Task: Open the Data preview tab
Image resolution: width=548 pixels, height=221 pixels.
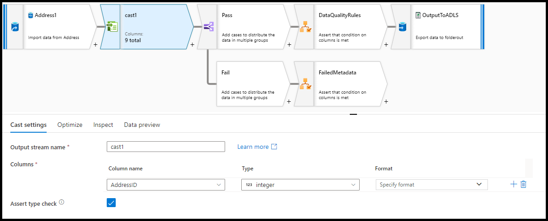Action: tap(142, 125)
